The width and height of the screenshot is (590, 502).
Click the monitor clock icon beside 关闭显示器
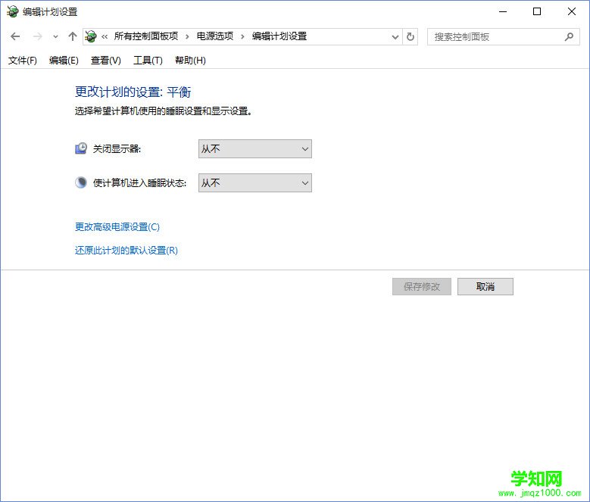(81, 148)
